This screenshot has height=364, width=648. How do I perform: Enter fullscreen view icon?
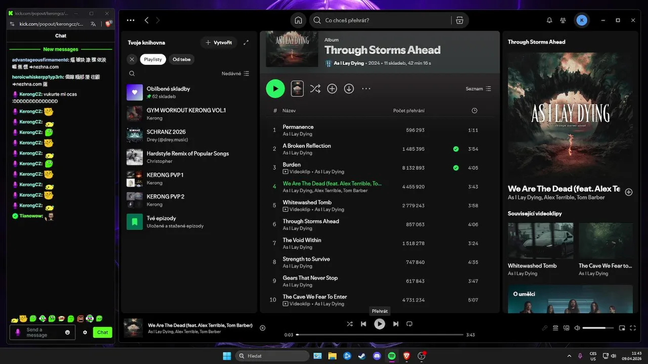pyautogui.click(x=633, y=328)
